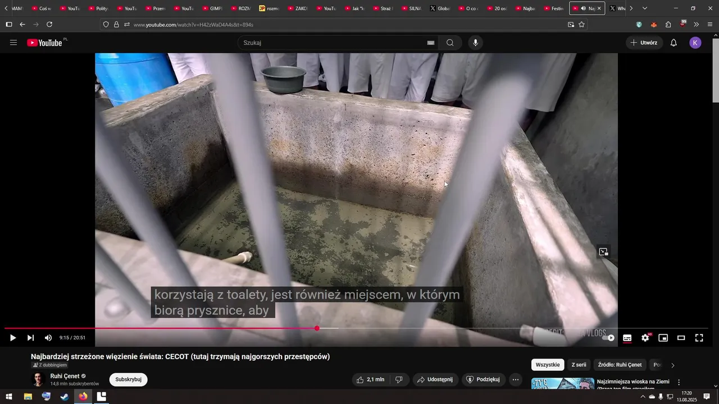Show hidden system tray icons

click(x=643, y=397)
